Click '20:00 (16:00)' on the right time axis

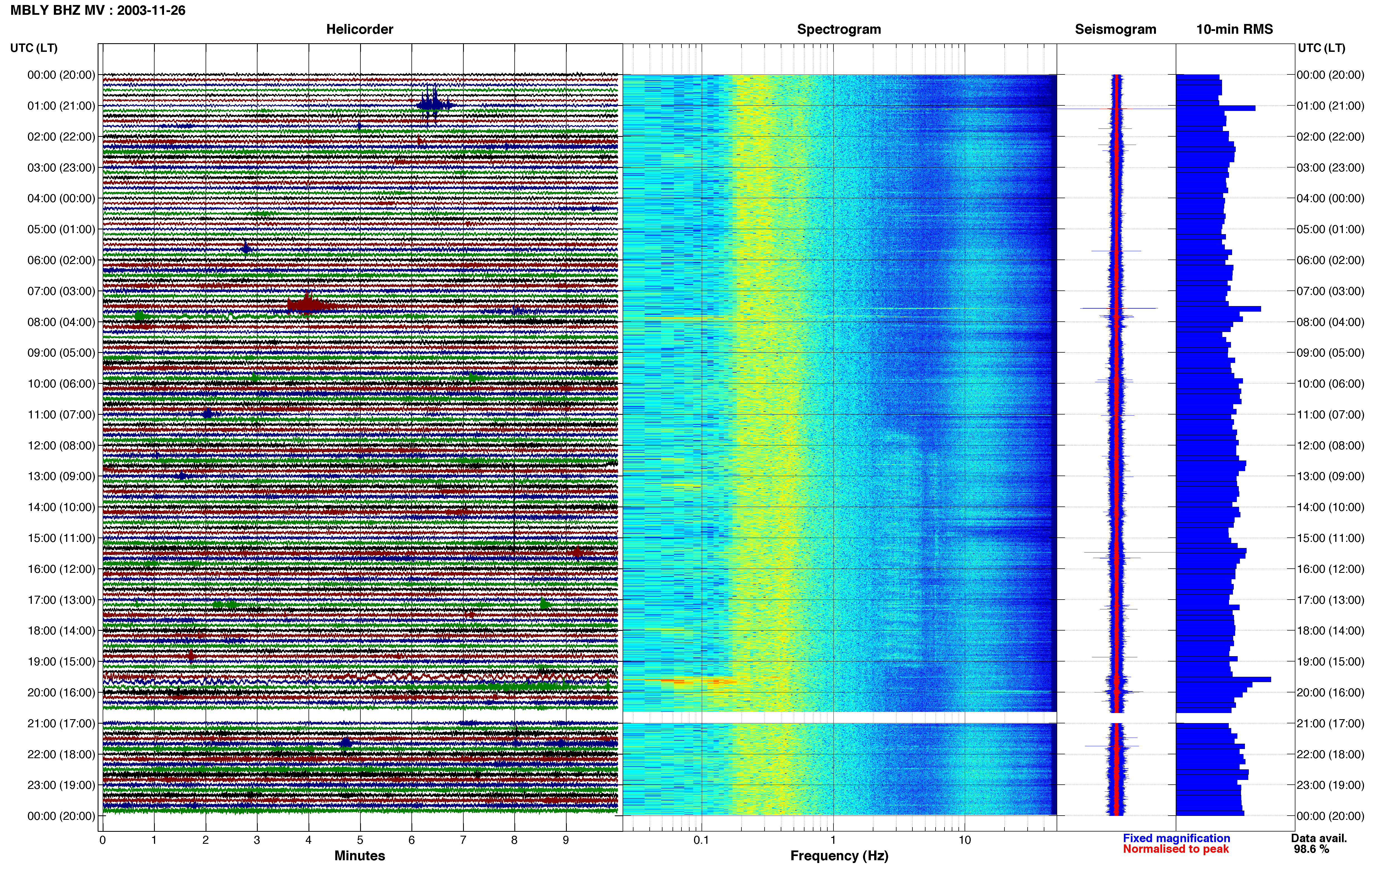pos(1331,693)
